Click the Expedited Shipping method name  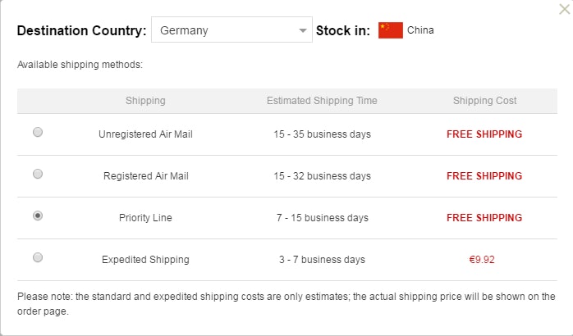point(145,260)
